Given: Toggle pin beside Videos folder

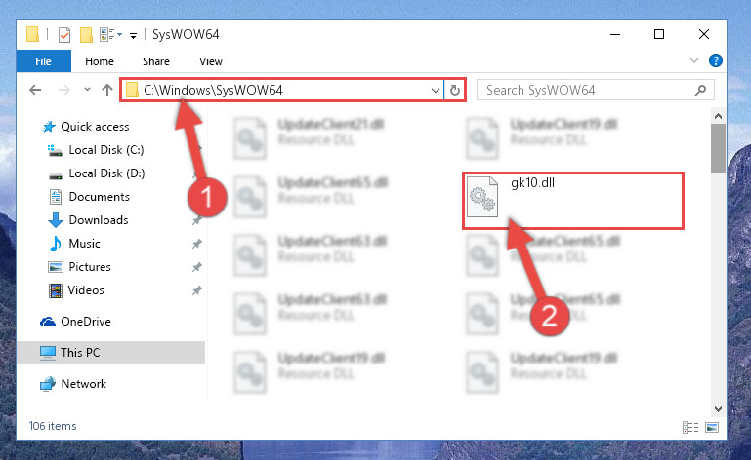Looking at the screenshot, I should tap(196, 290).
